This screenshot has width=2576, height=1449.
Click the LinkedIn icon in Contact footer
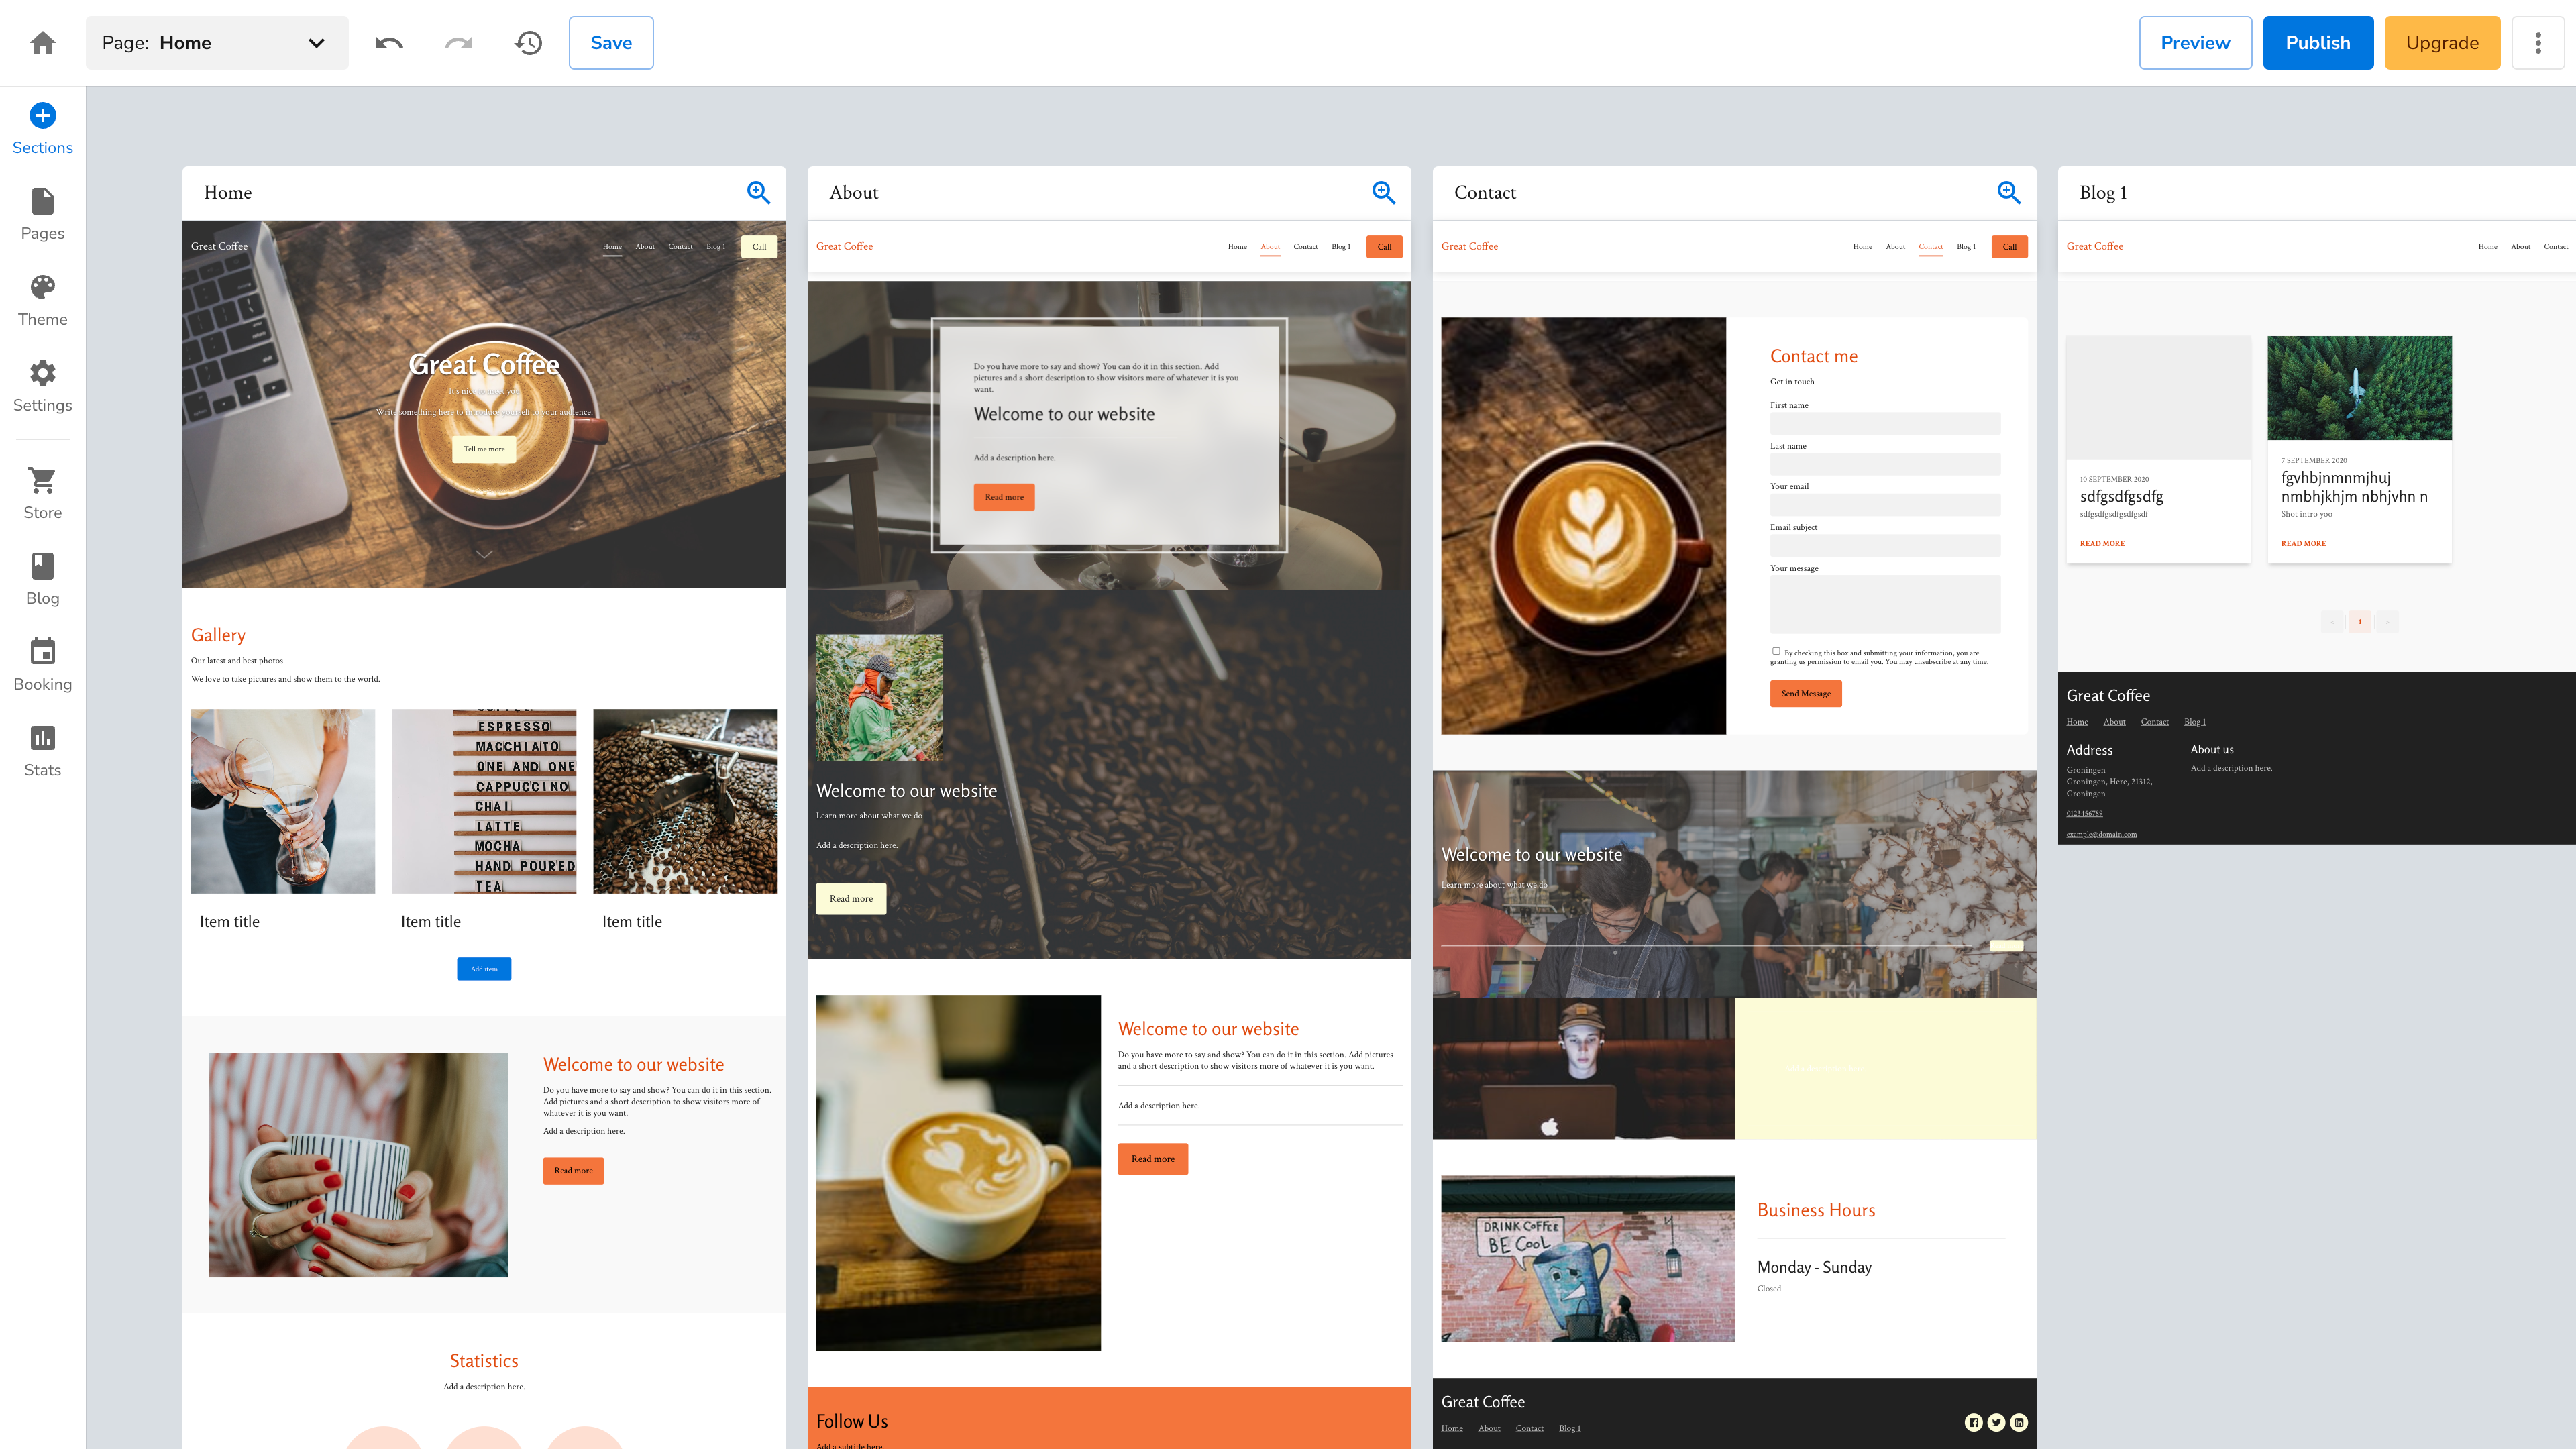click(2019, 1422)
